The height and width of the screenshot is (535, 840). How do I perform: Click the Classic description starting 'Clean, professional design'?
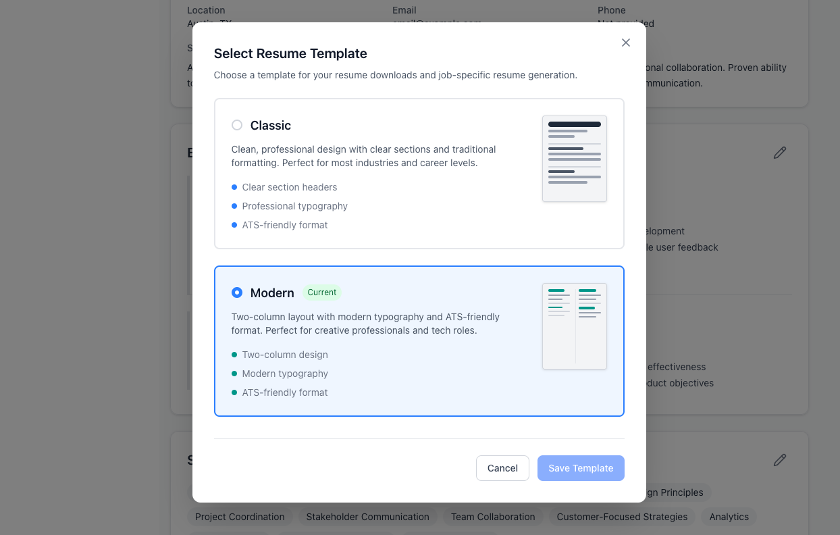[x=364, y=156]
